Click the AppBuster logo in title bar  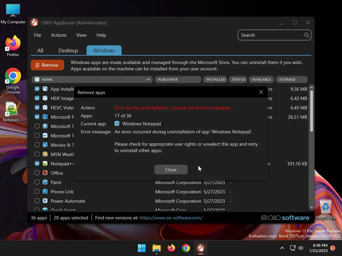pyautogui.click(x=34, y=22)
